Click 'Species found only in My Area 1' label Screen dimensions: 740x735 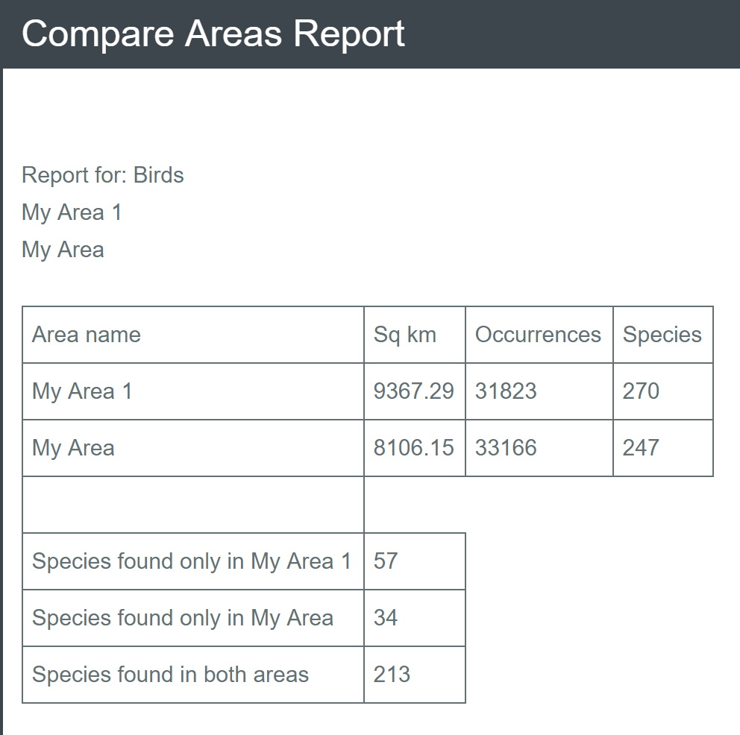point(192,561)
